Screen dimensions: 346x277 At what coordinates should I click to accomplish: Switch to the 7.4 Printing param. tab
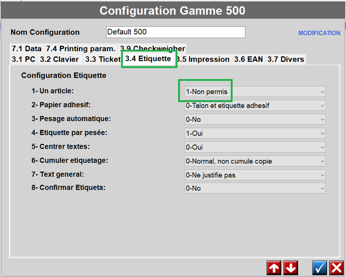pos(80,49)
